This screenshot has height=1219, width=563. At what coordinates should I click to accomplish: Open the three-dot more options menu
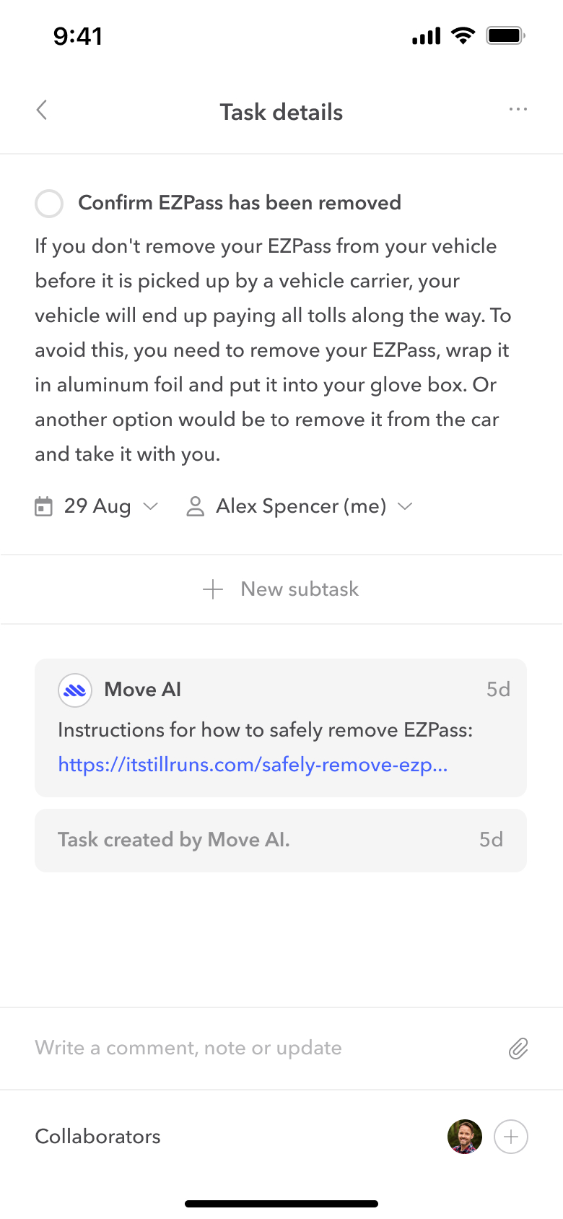coord(518,110)
